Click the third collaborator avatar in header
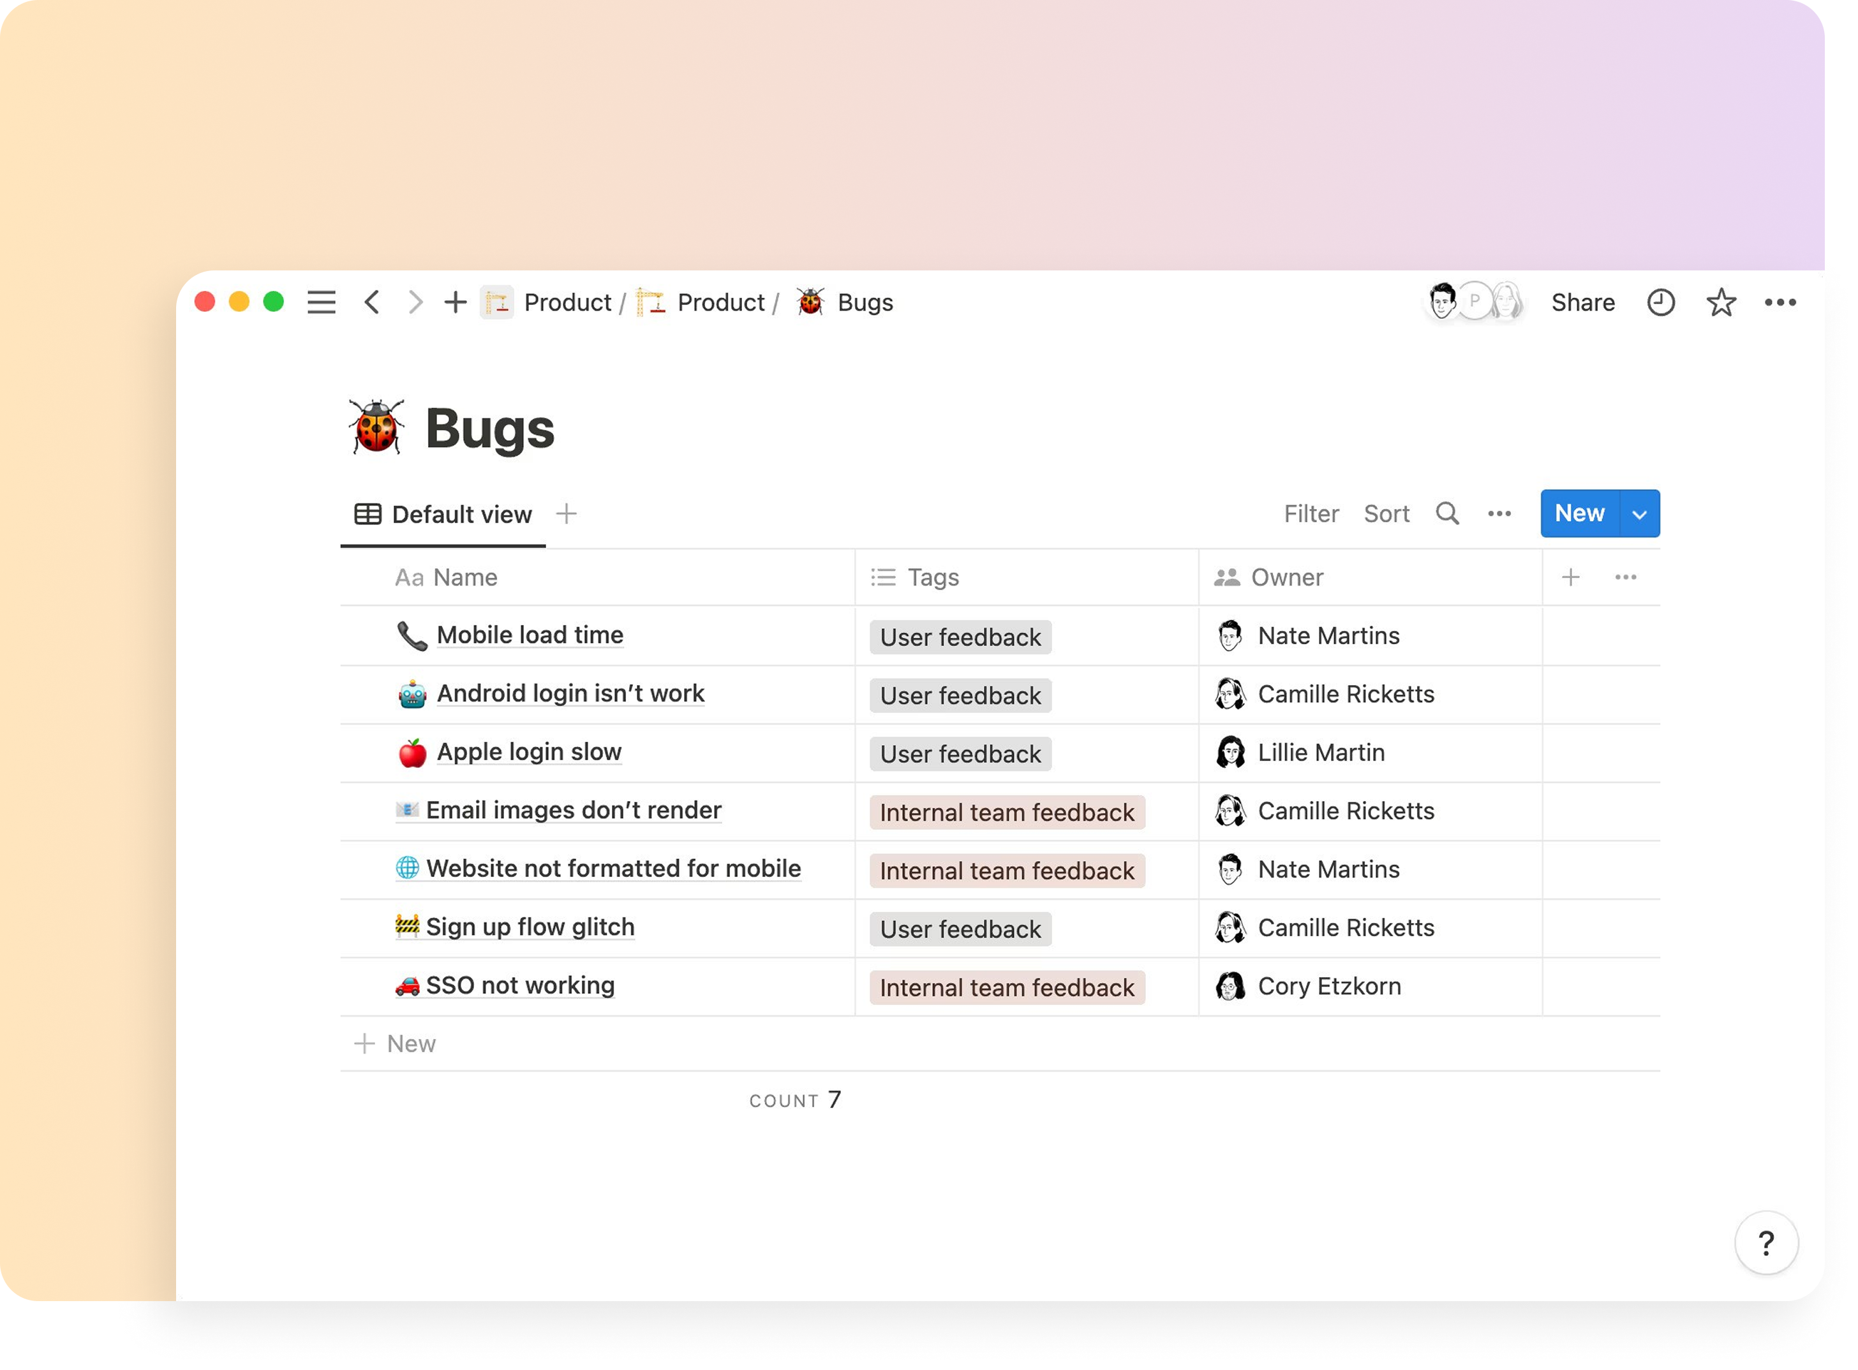 coord(1507,302)
